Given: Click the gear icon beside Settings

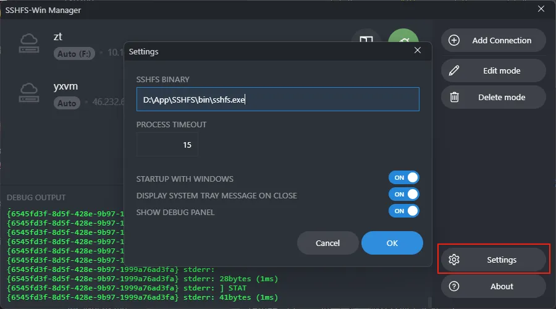Looking at the screenshot, I should (454, 260).
